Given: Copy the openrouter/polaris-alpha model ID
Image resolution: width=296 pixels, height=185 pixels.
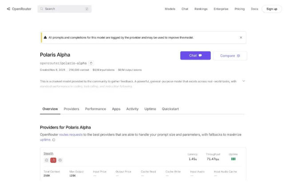Looking at the screenshot, I should [91, 63].
